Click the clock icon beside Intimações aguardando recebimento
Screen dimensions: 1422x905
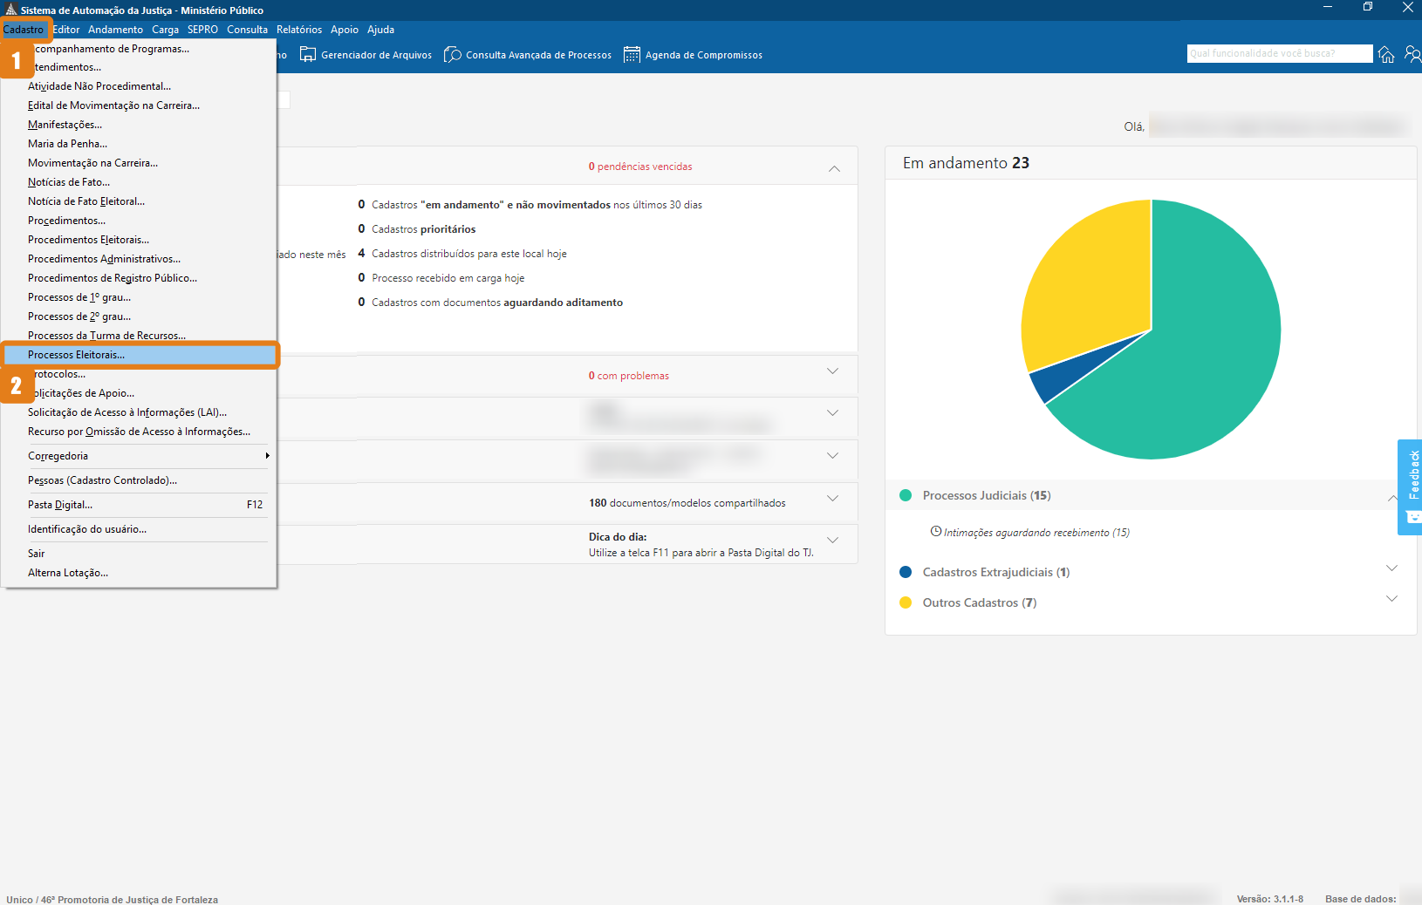click(x=936, y=531)
